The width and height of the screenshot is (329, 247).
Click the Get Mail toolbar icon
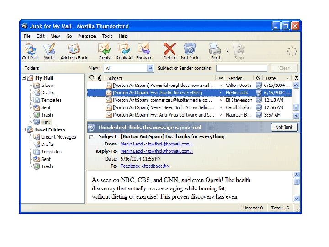[30, 51]
